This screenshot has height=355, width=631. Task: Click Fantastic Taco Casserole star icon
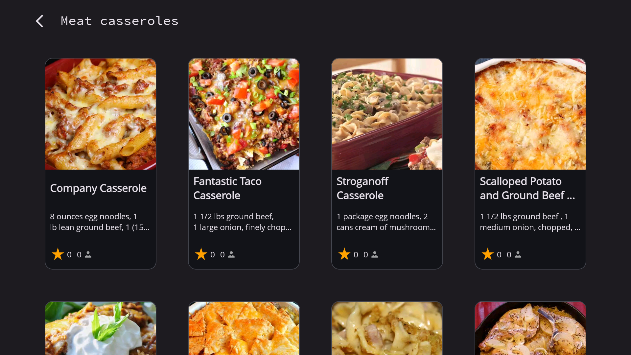pyautogui.click(x=201, y=254)
